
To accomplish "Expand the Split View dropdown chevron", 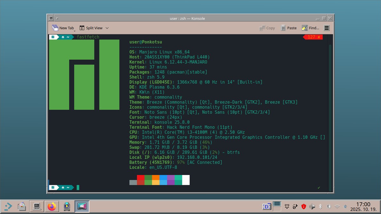I will point(107,28).
